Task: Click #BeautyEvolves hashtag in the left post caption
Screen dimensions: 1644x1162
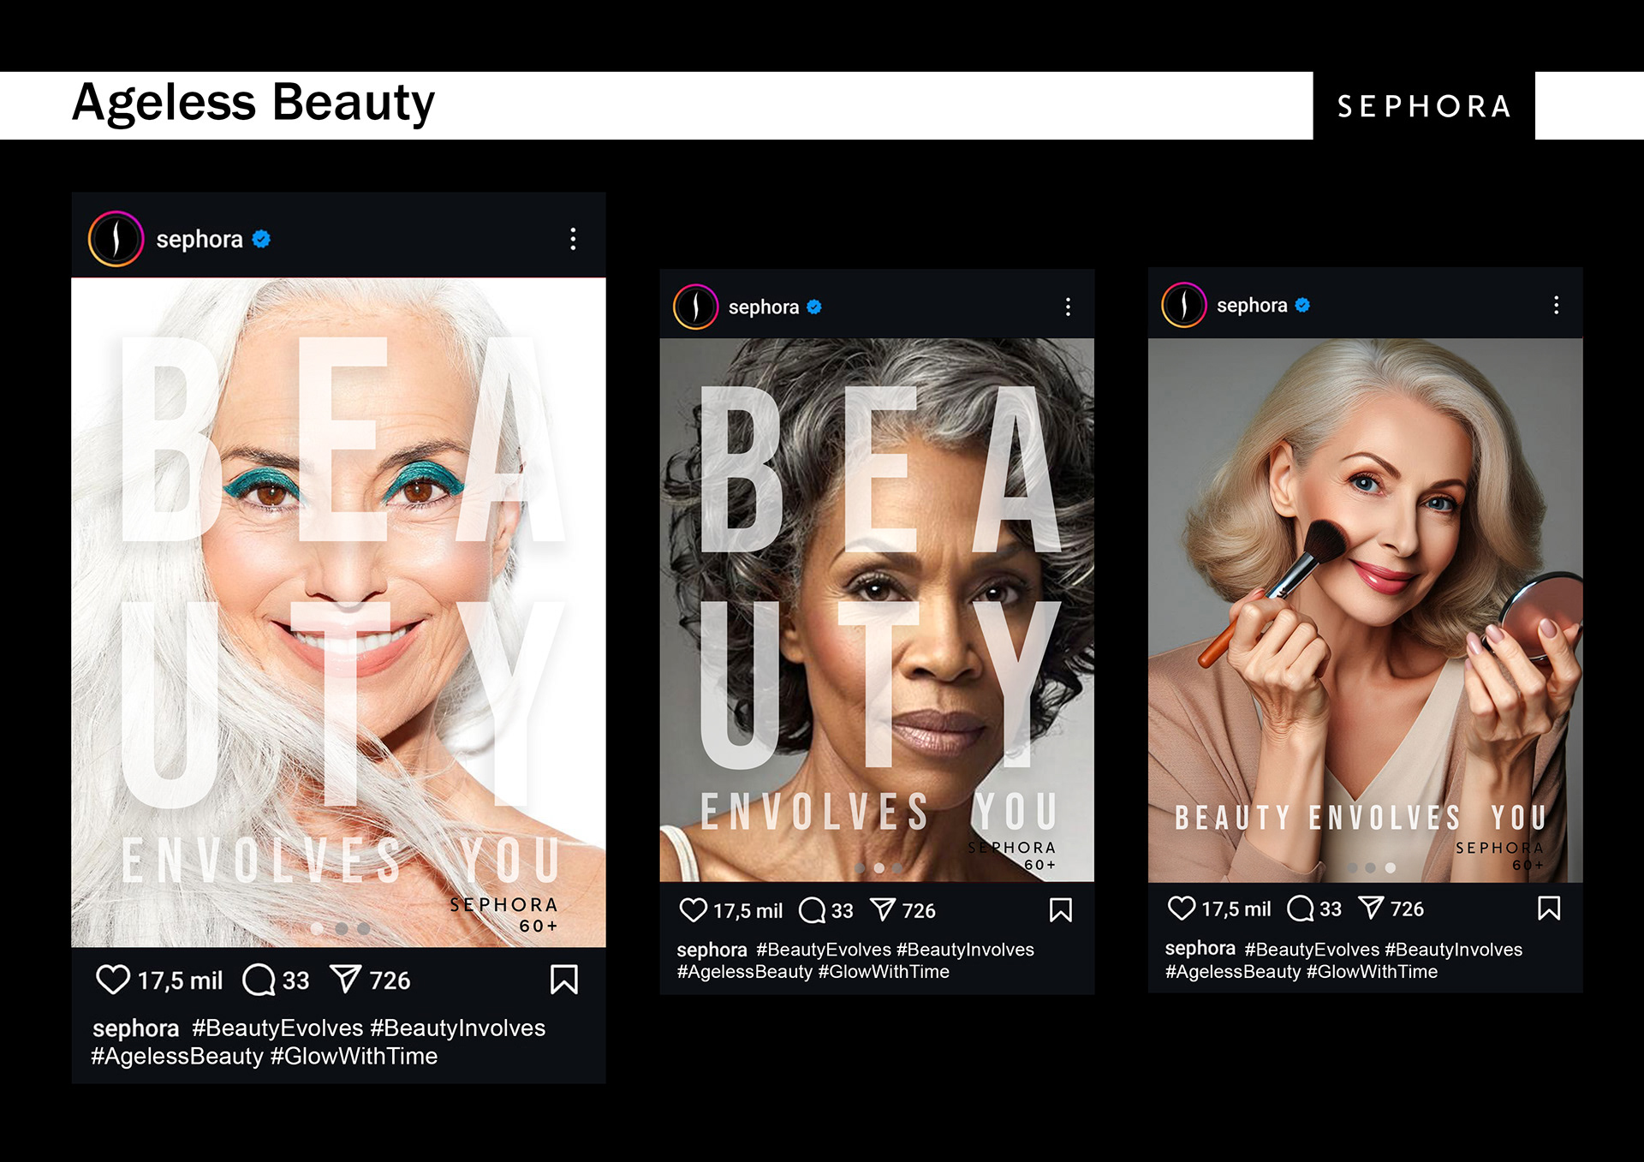Action: tap(277, 1028)
